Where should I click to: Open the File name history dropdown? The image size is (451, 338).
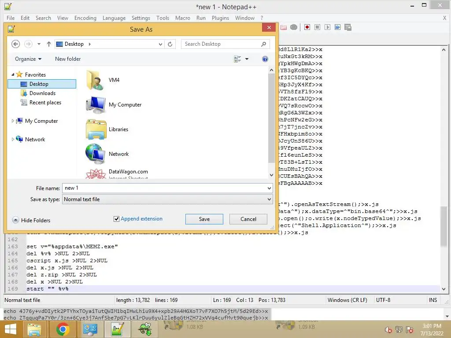[269, 188]
